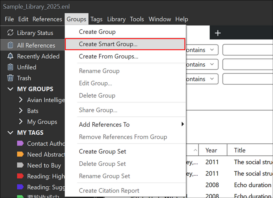This screenshot has height=198, width=273.
Task: Click the Library Status sync icon
Action: point(10,33)
